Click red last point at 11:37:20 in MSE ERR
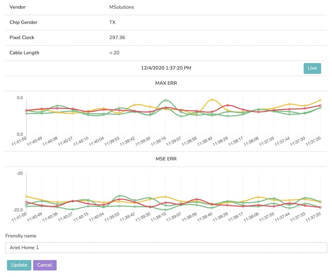Viewport: 332px width, 277px height. [320, 207]
